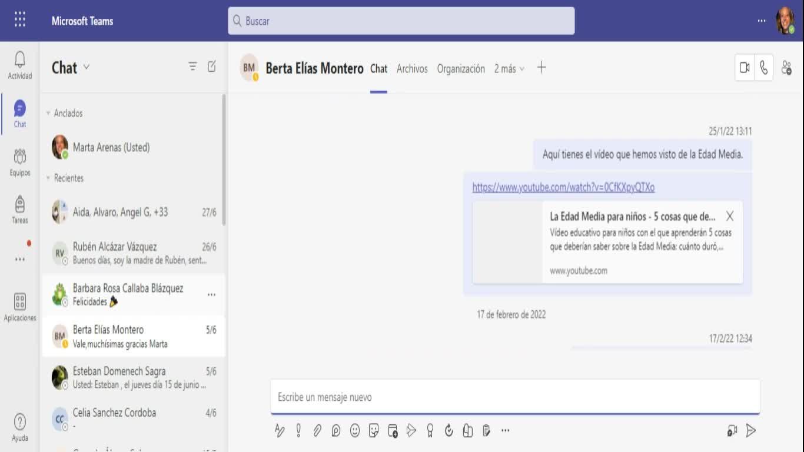Click the "25/1/22 13:11" message timestamp

click(730, 131)
